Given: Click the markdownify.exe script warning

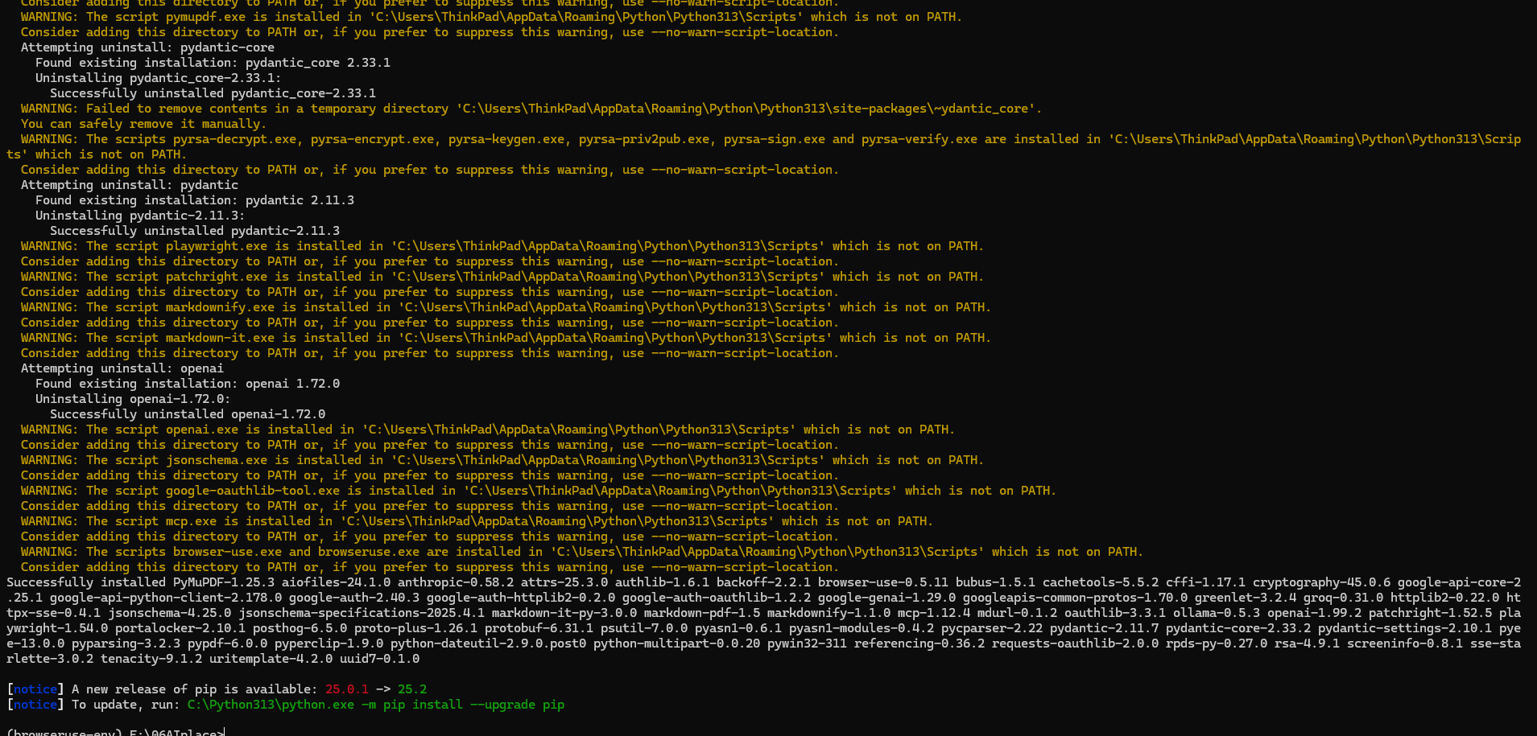Looking at the screenshot, I should pyautogui.click(x=506, y=307).
